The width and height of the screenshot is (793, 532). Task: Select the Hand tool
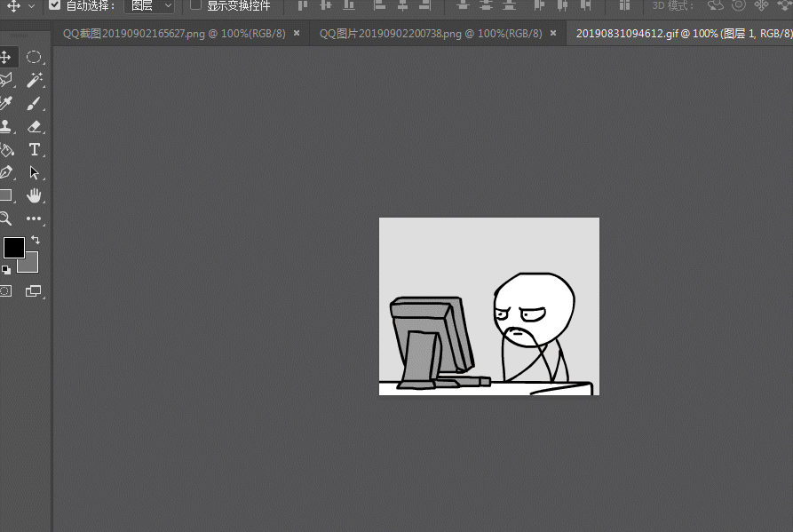34,195
